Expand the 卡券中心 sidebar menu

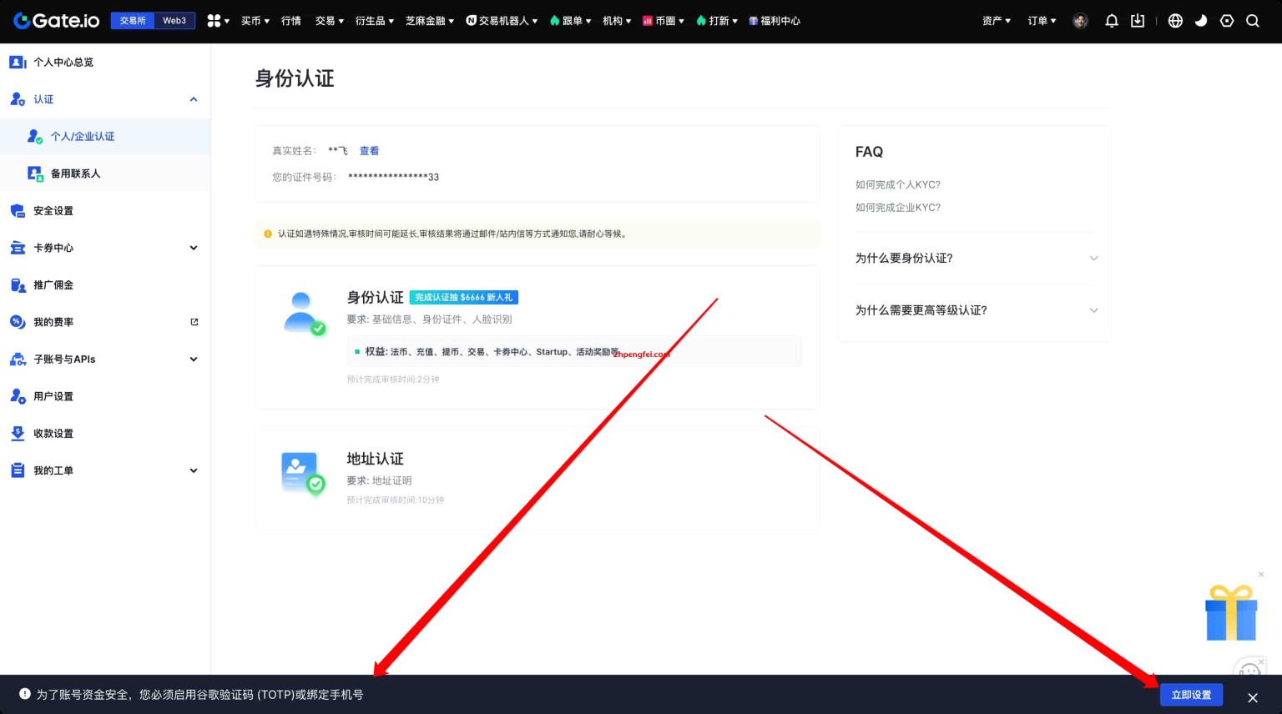click(x=193, y=248)
